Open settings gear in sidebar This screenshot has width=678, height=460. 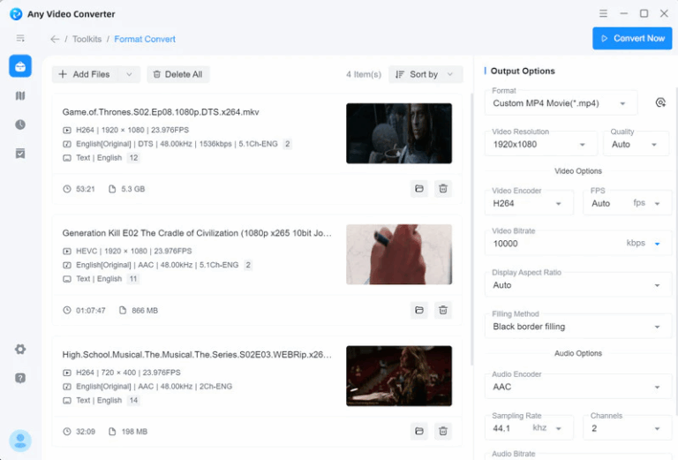[x=20, y=349]
